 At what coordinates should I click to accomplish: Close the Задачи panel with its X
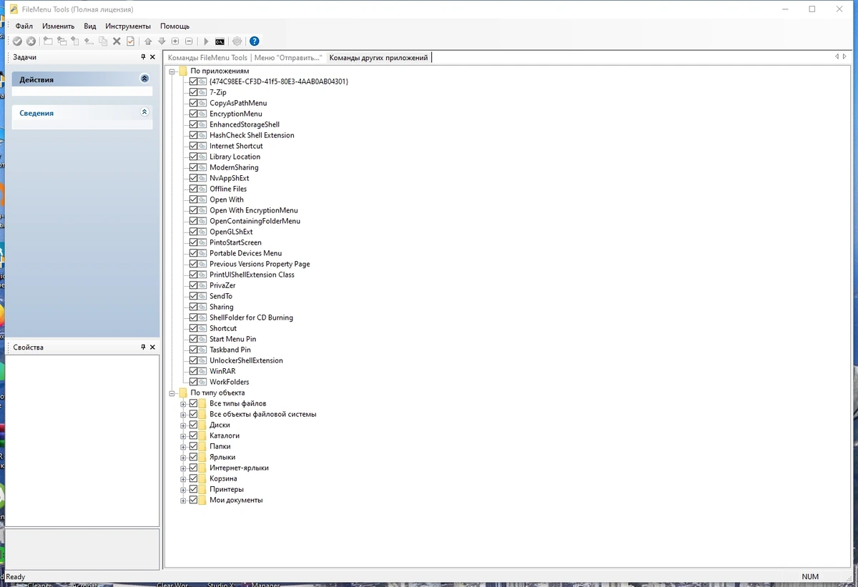point(152,57)
